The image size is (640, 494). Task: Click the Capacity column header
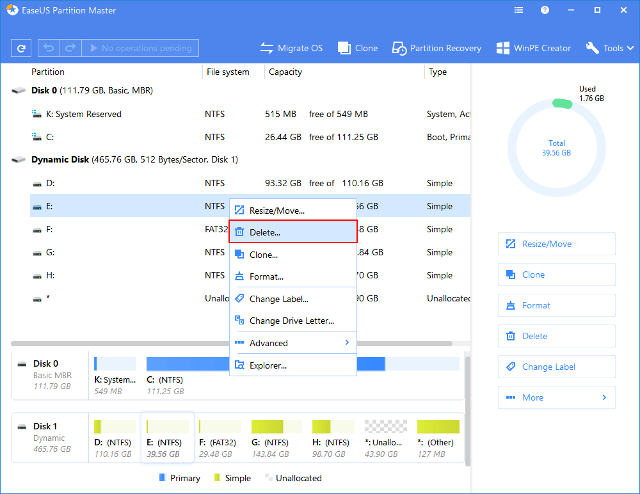[285, 72]
